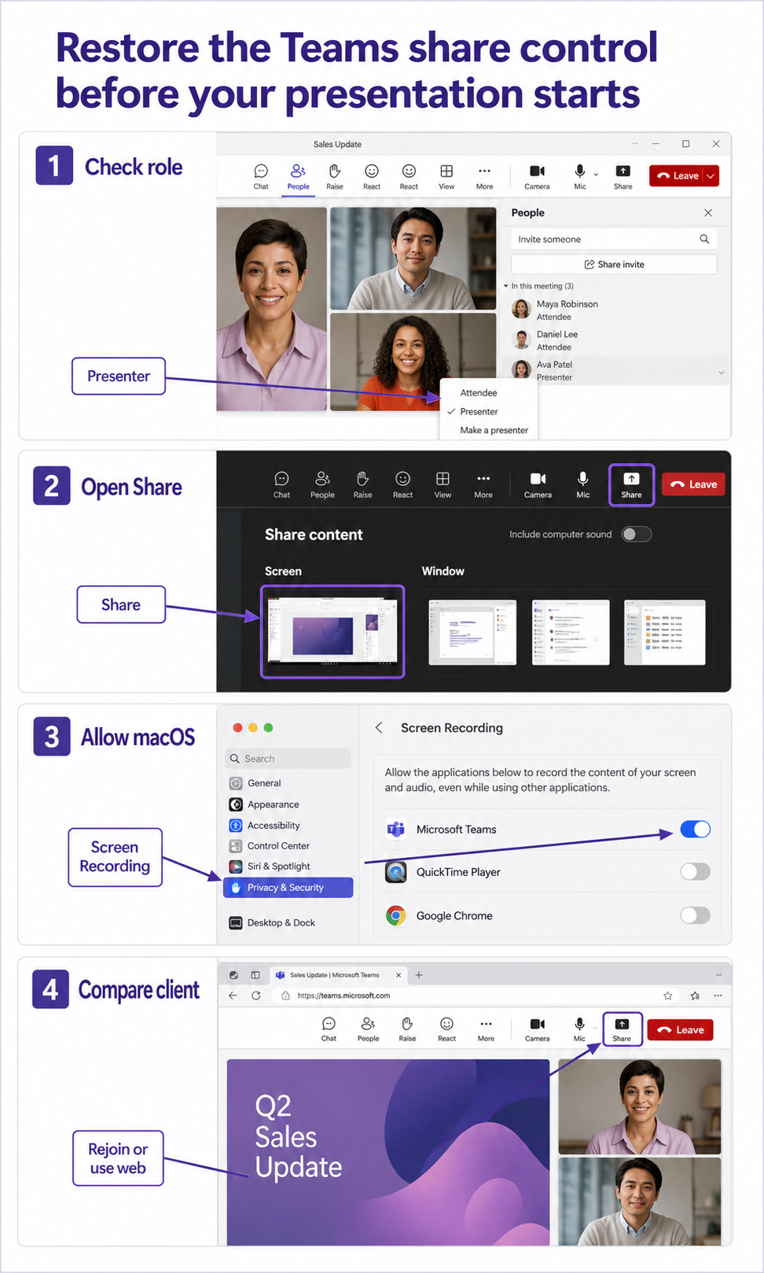This screenshot has width=764, height=1273.
Task: Click the Invite someone search field
Action: coord(614,239)
